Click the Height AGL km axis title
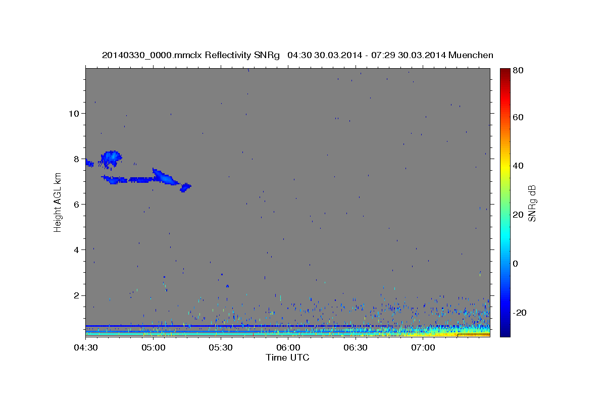The height and width of the screenshot is (404, 606). pyautogui.click(x=58, y=202)
